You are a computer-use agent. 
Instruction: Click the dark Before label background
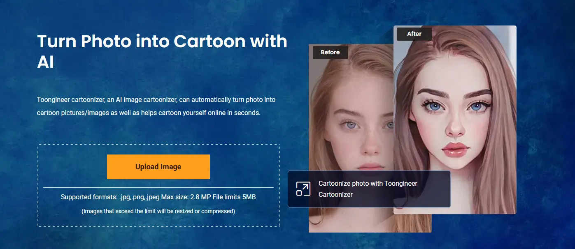point(330,52)
